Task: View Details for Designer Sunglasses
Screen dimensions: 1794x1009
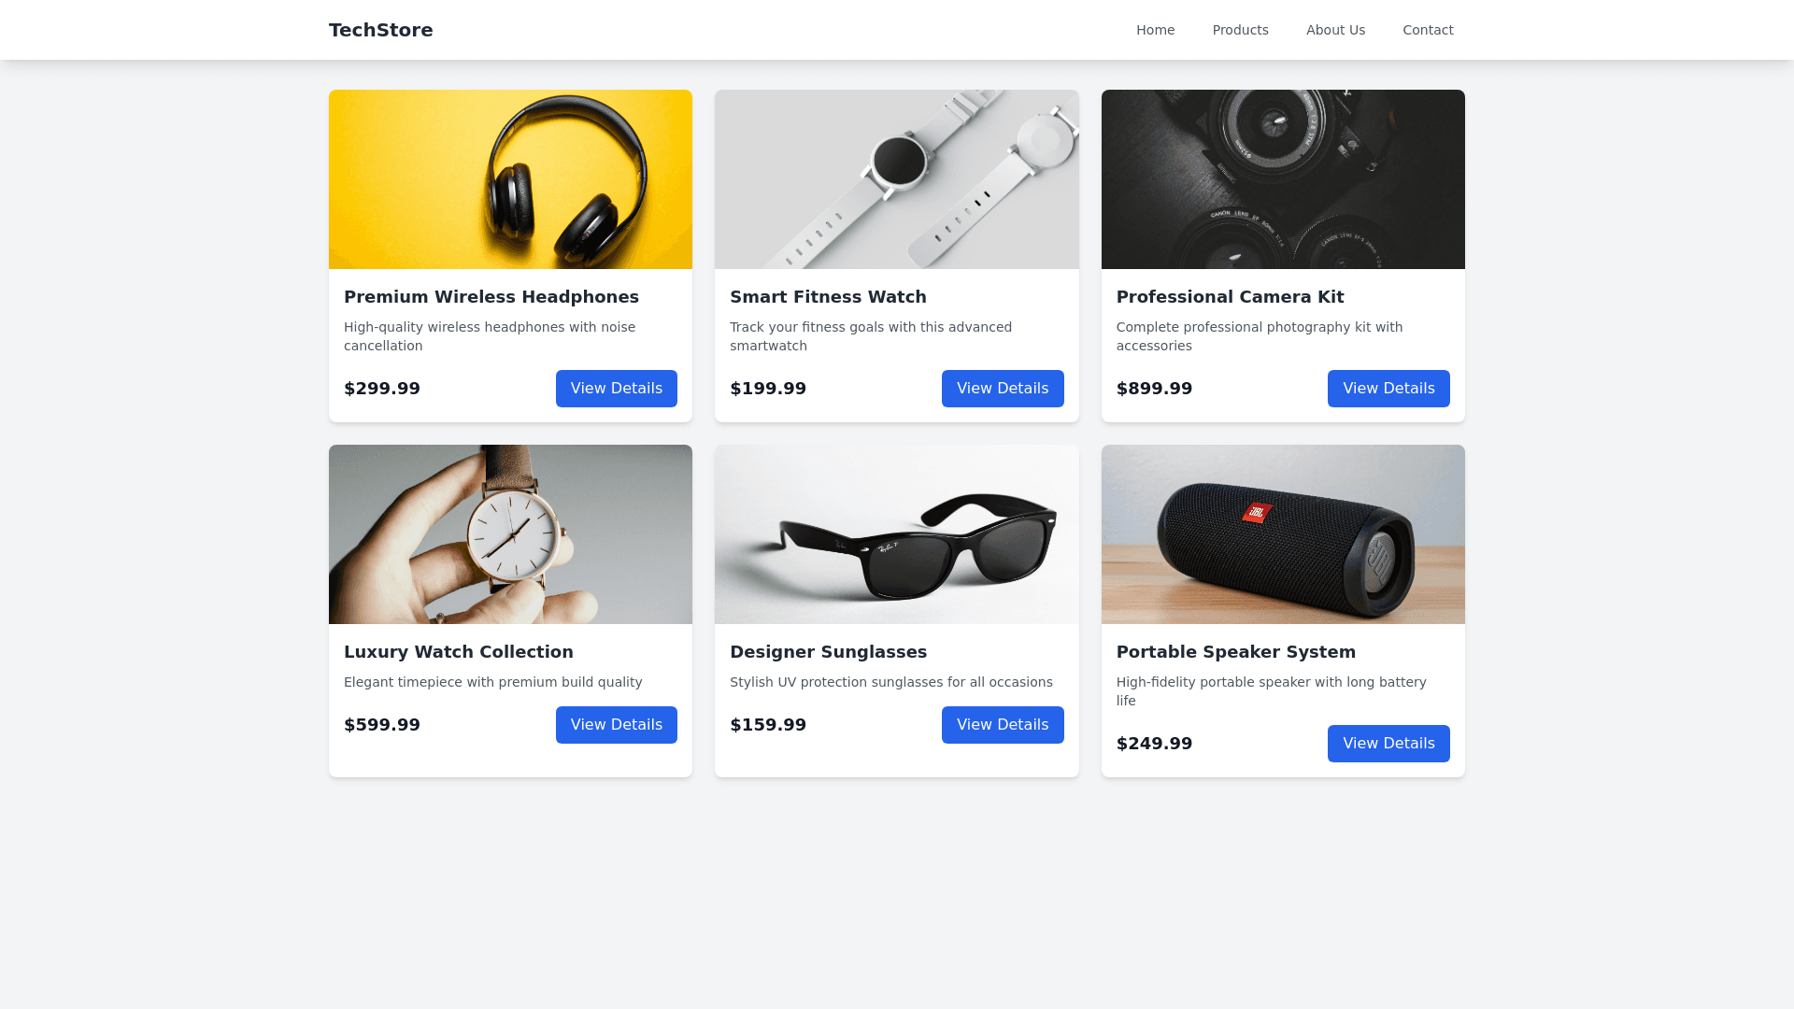Action: point(1003,725)
